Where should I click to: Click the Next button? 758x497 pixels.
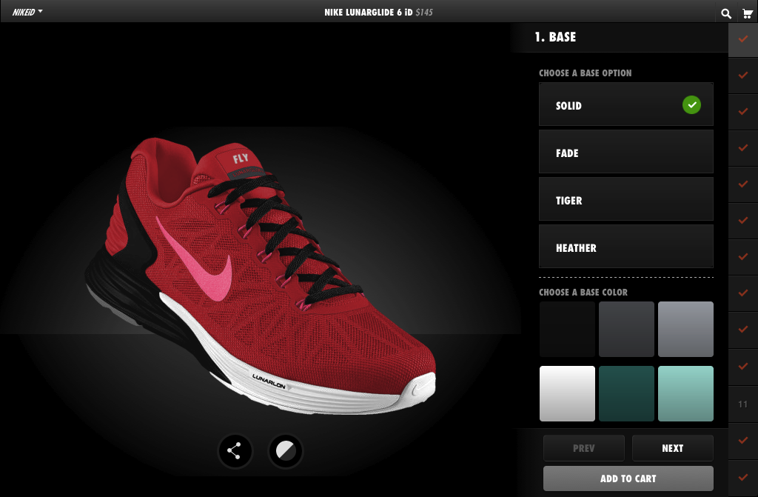[672, 448]
